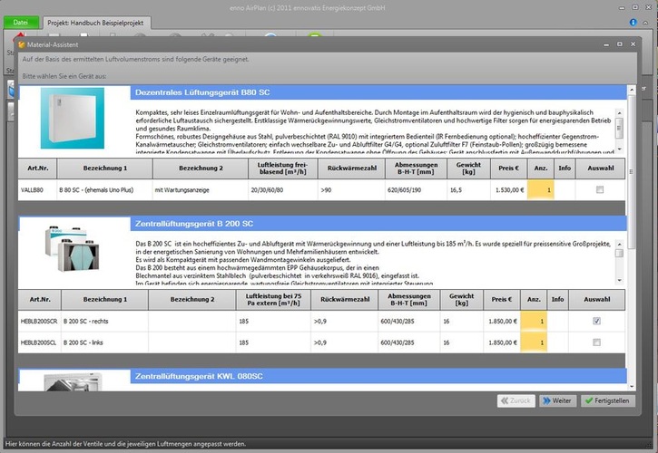Click B80 table Gewicht [kg] header

point(468,168)
